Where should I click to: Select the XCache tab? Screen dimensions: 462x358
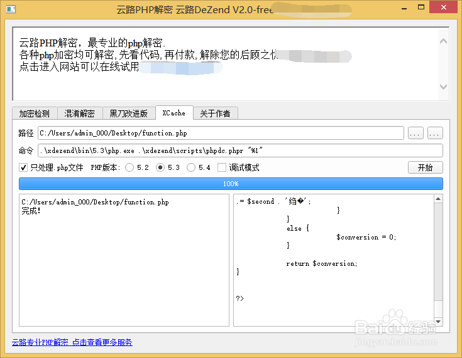[x=174, y=113]
